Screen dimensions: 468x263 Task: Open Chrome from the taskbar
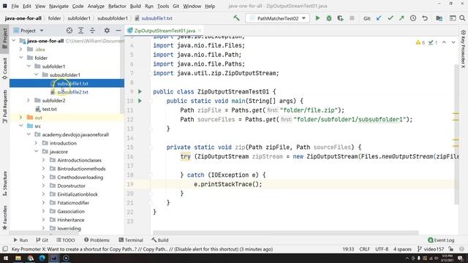click(x=31, y=258)
